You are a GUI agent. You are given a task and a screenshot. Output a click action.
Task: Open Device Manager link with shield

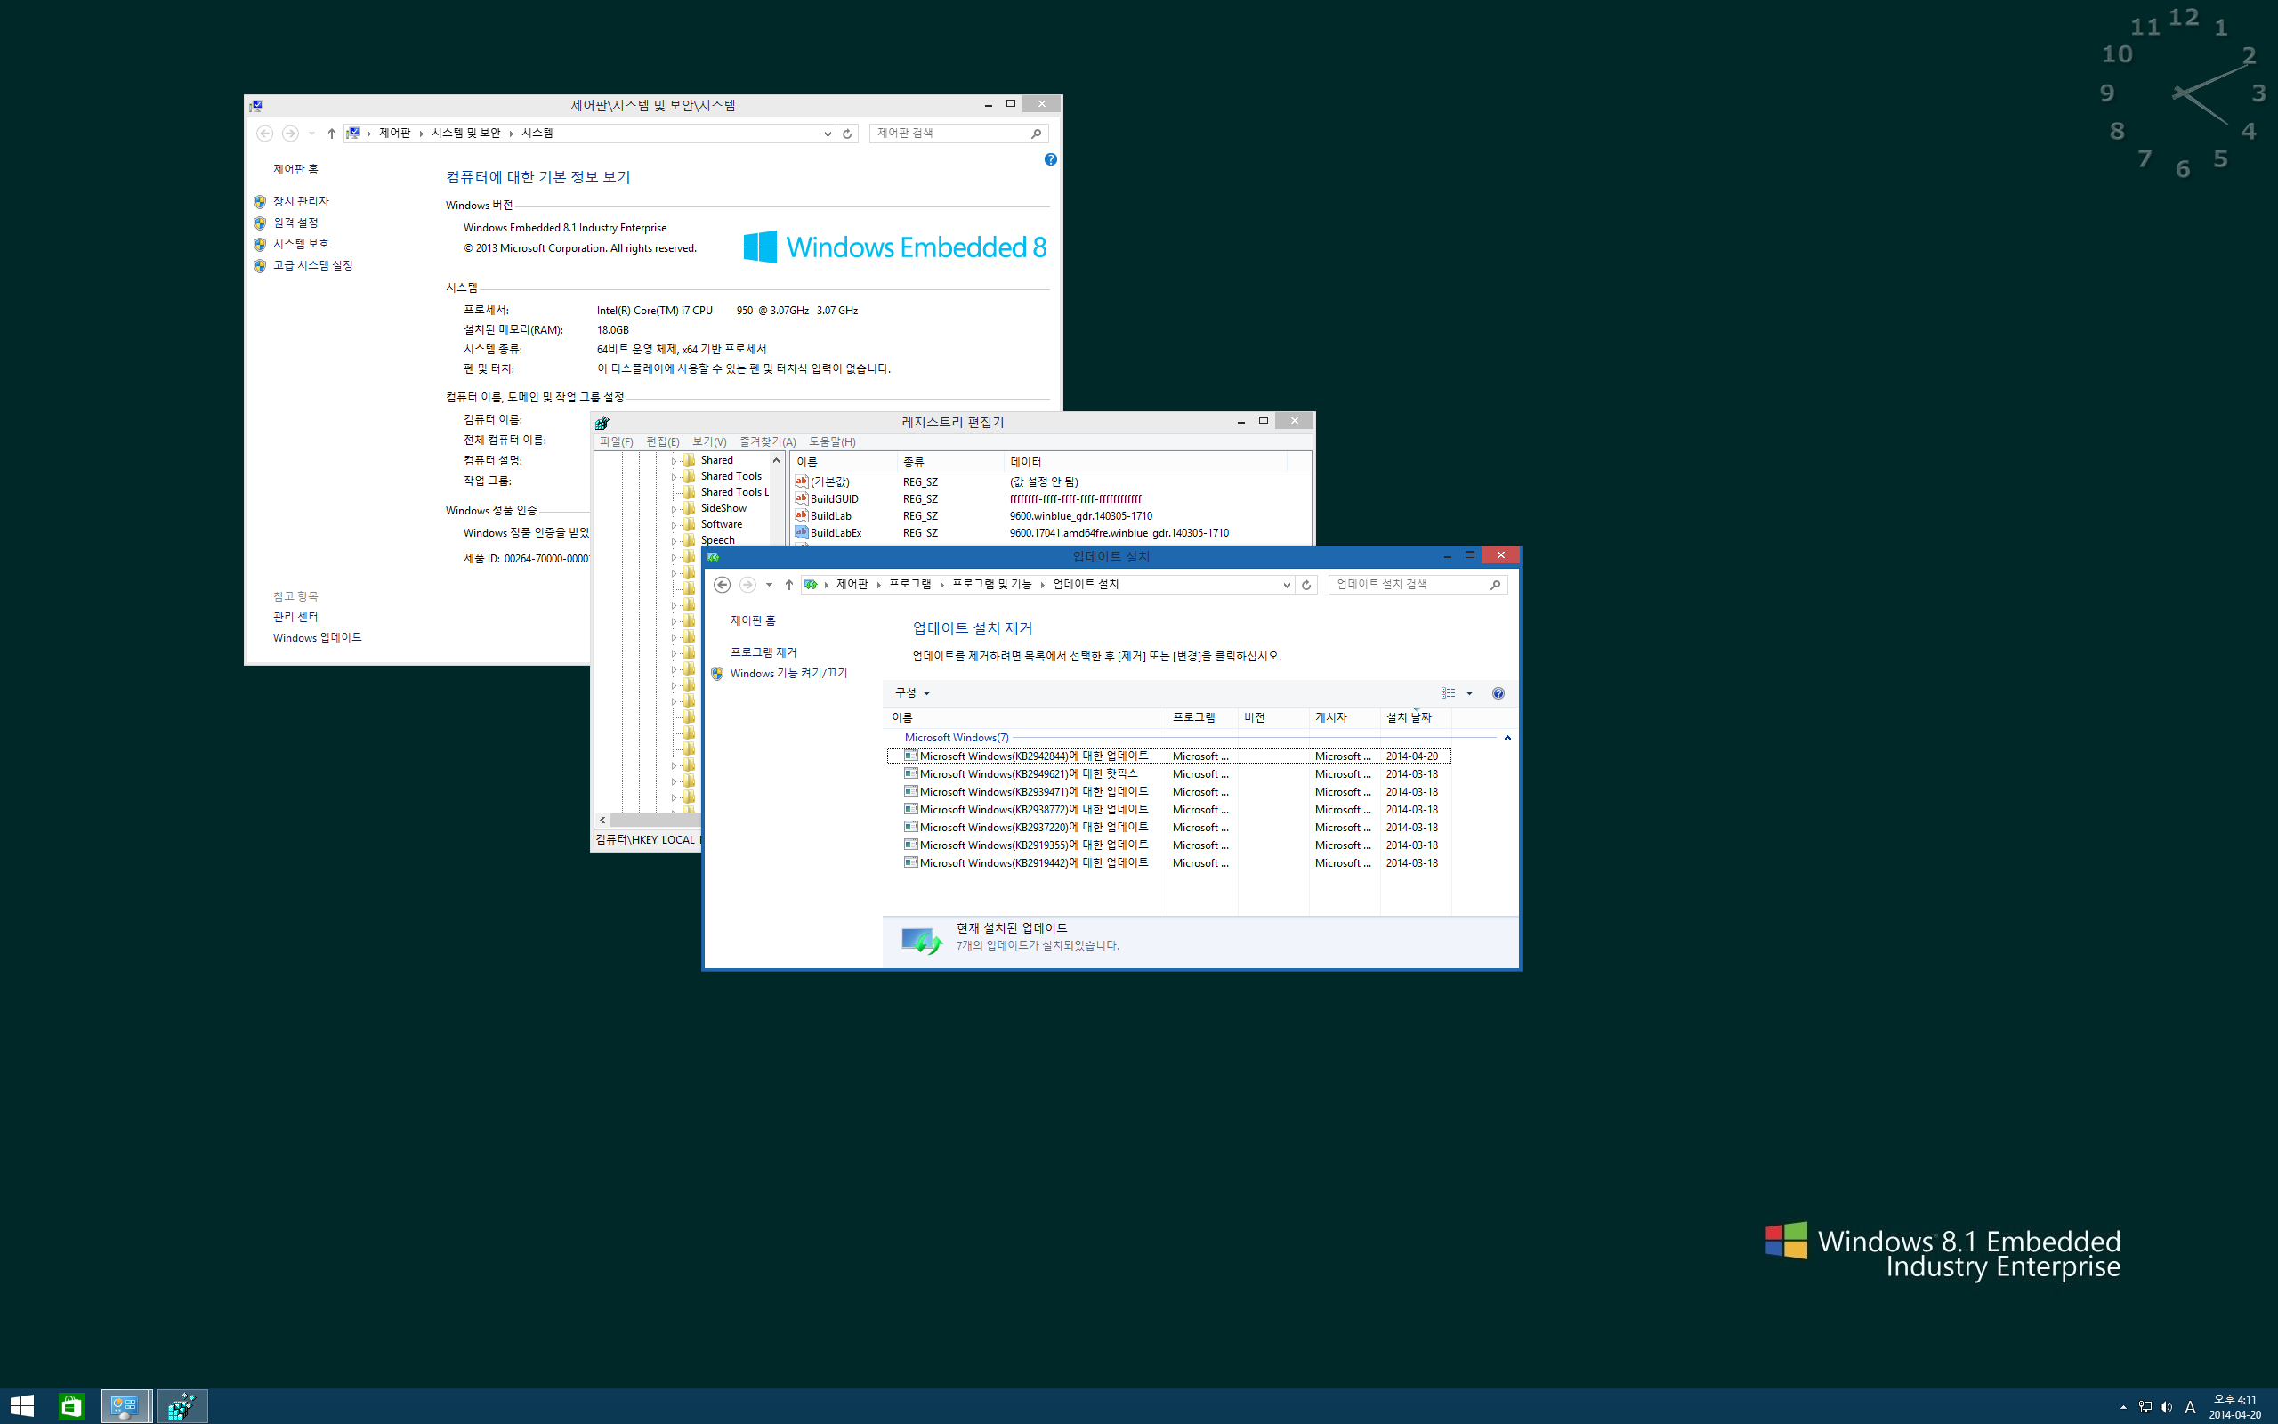[x=300, y=200]
